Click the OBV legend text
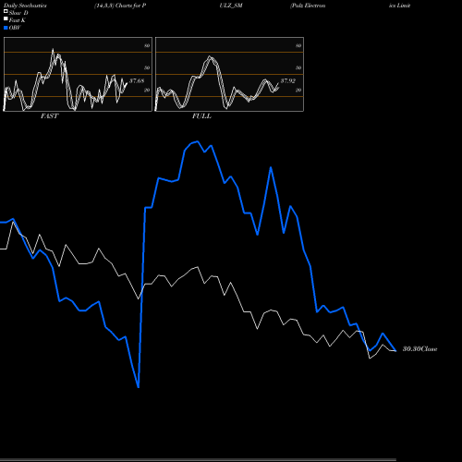Image resolution: width=462 pixels, height=462 pixels. (x=15, y=28)
